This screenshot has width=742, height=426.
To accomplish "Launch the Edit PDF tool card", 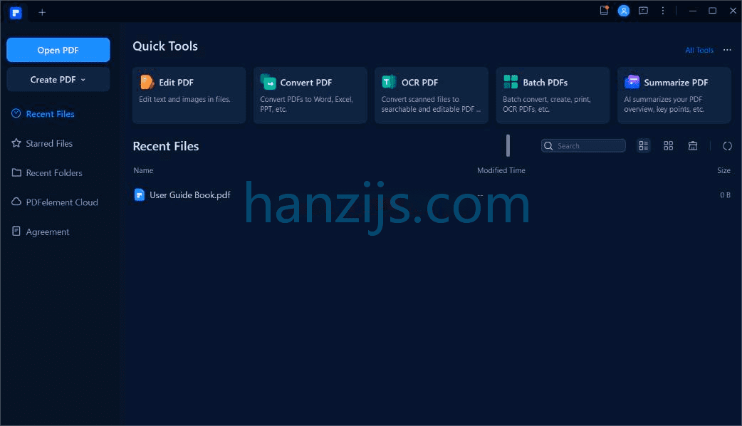I will click(x=189, y=95).
